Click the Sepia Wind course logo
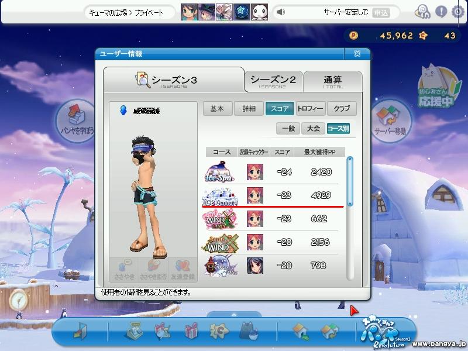This screenshot has height=351, width=468. [x=221, y=243]
